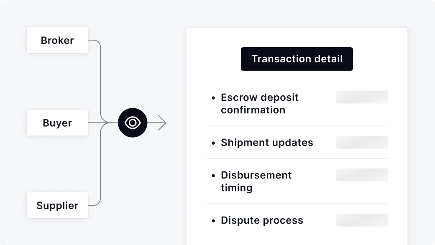Click placeholder field beside Shipment updates
This screenshot has width=435, height=245.
pos(362,142)
